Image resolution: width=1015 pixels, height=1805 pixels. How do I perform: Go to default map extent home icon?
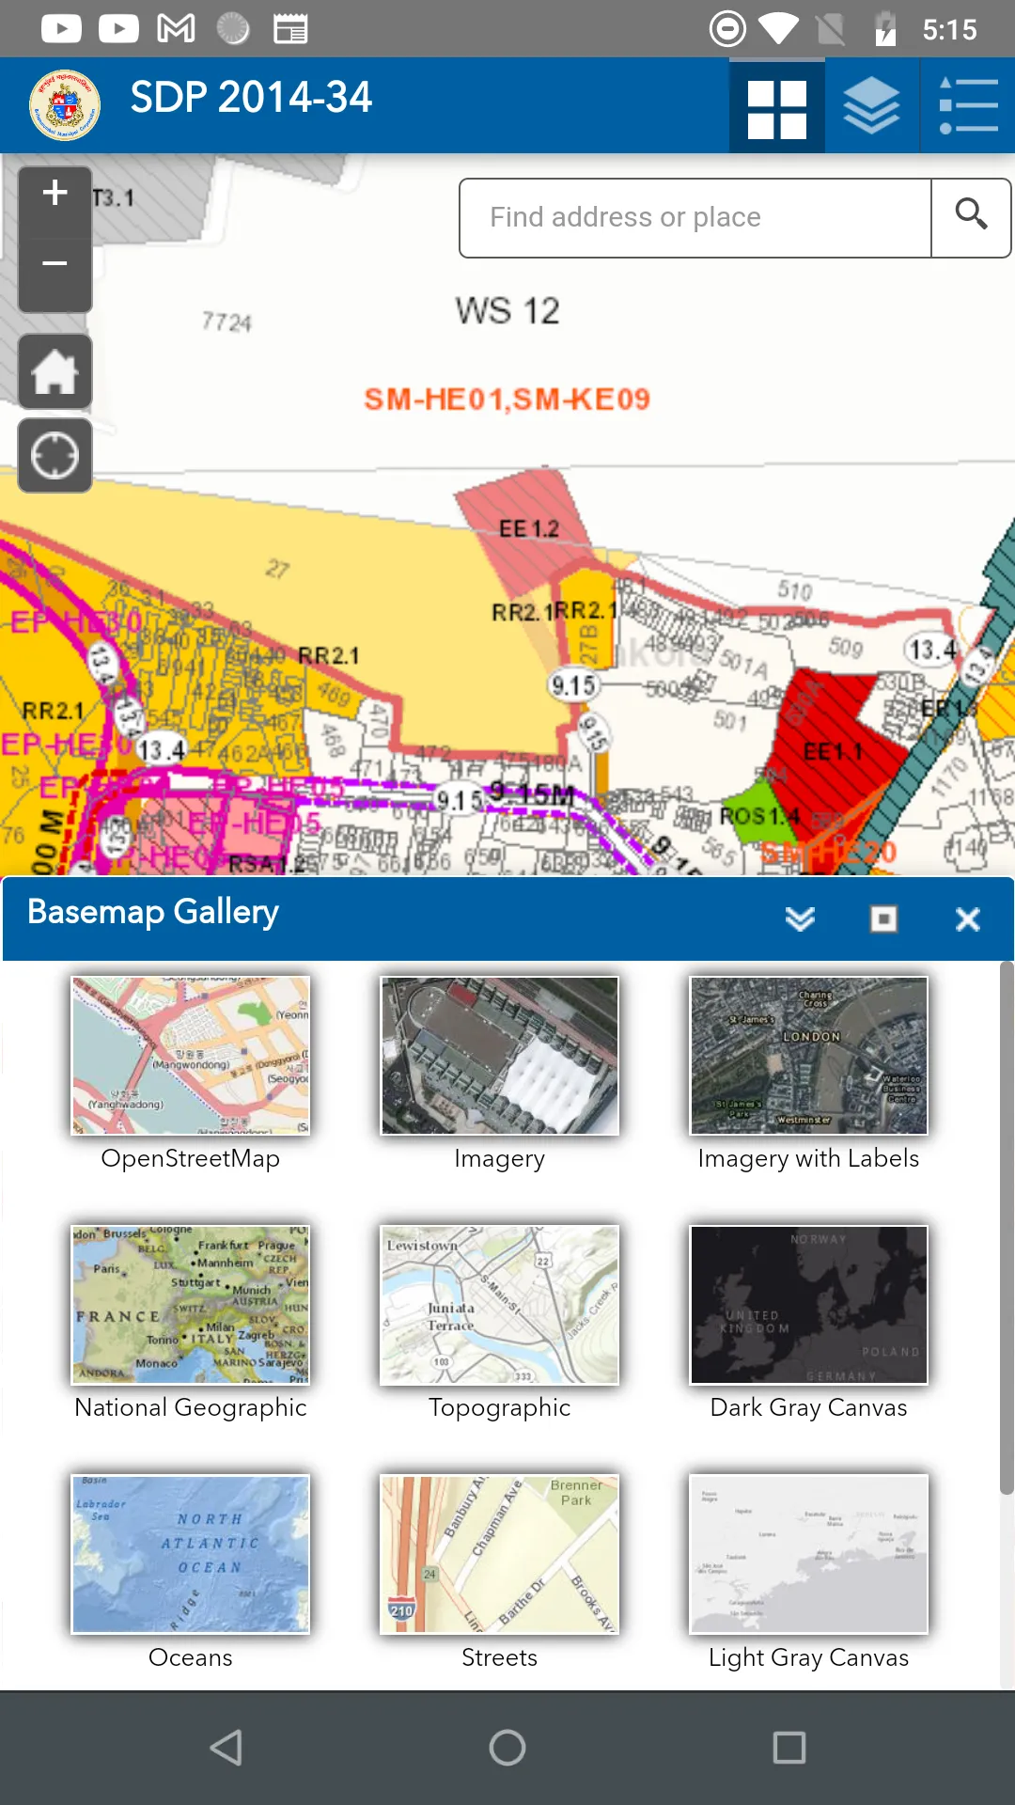(55, 371)
